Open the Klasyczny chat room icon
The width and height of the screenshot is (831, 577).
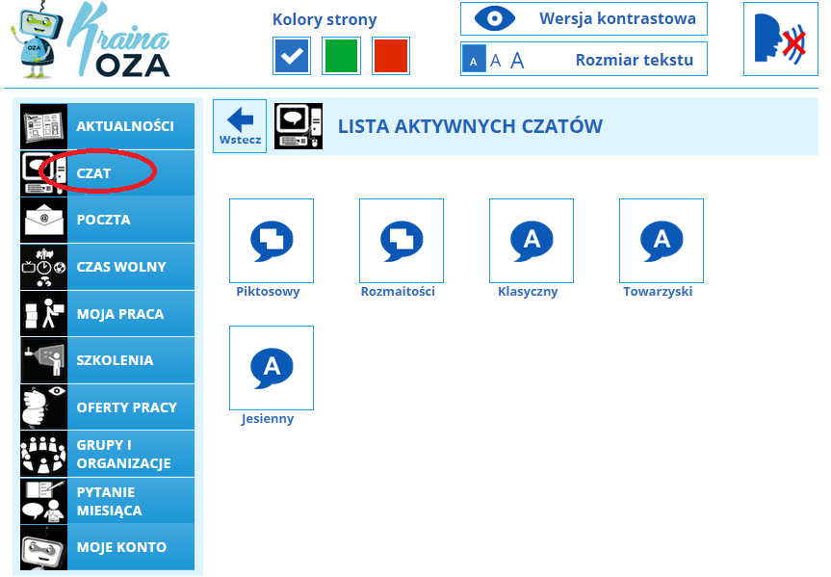coord(531,240)
